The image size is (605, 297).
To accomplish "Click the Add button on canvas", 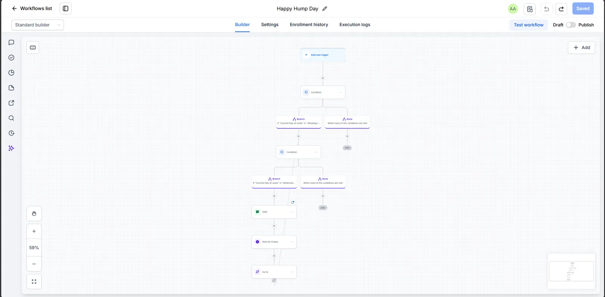I will pyautogui.click(x=581, y=48).
